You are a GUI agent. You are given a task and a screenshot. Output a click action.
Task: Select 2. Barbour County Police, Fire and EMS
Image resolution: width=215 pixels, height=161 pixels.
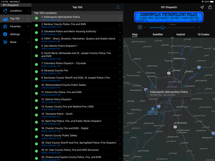(x=77, y=25)
